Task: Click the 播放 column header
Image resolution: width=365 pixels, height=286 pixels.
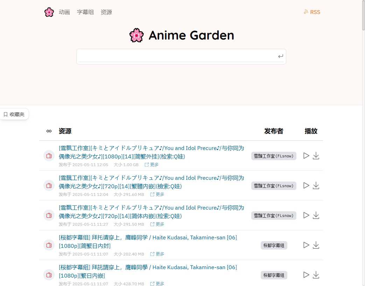Action: tap(311, 131)
